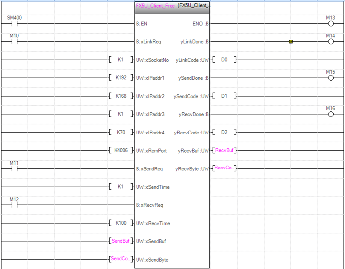Screen dimensions: 345x269
Task: Select the K100 xRecvTime operand
Action: [121, 223]
